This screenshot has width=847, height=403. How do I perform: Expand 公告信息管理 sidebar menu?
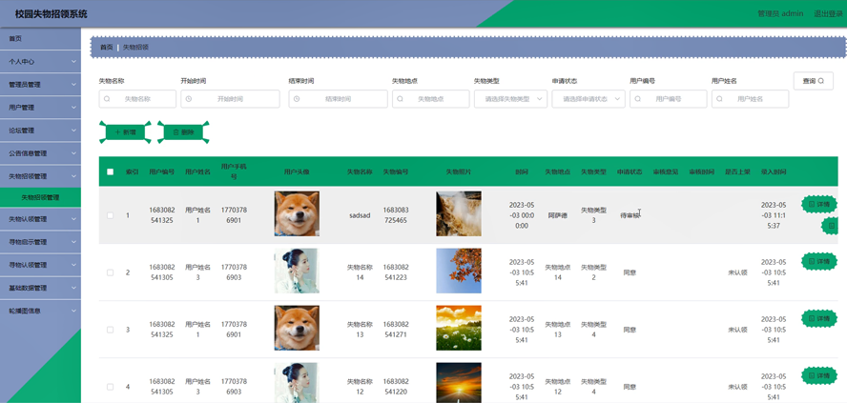[x=40, y=153]
